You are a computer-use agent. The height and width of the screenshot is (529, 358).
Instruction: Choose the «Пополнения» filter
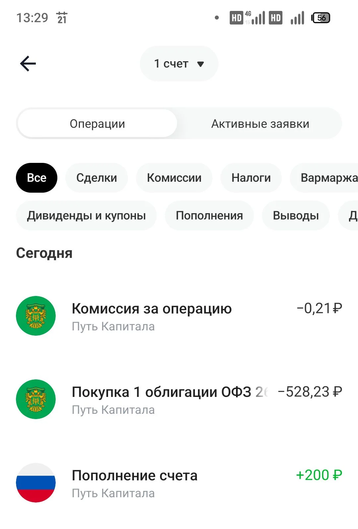[209, 216]
